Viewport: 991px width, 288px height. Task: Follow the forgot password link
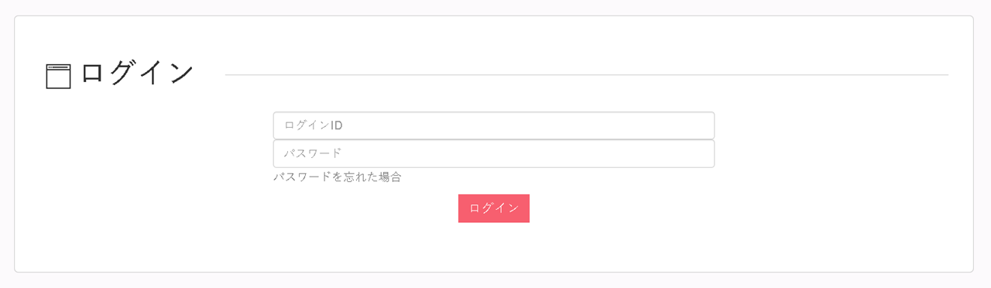(338, 177)
